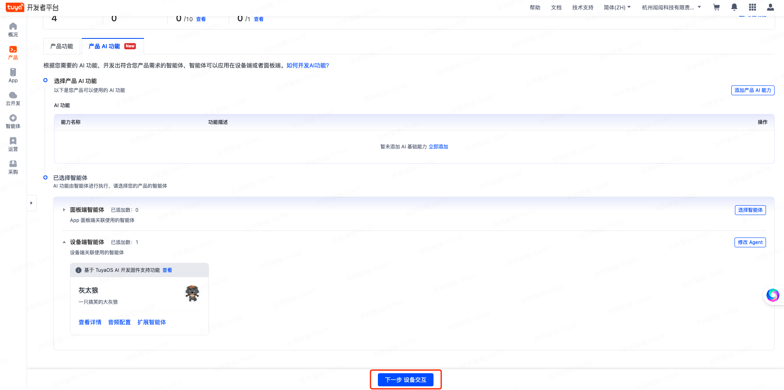Screen dimensions: 784x390
Task: Expand the collapsed sidebar arrow handle
Action: point(31,203)
